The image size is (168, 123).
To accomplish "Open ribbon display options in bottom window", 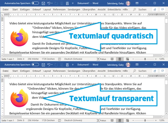I will coord(137,64).
